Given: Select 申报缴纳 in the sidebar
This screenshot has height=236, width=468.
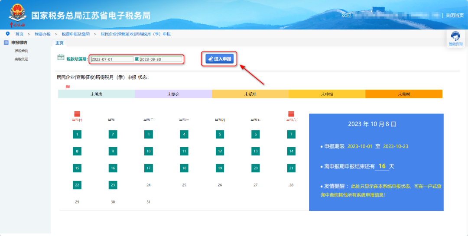Looking at the screenshot, I should tap(19, 43).
